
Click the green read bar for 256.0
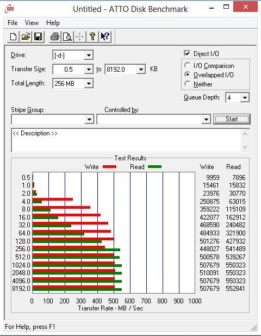pyautogui.click(x=76, y=250)
